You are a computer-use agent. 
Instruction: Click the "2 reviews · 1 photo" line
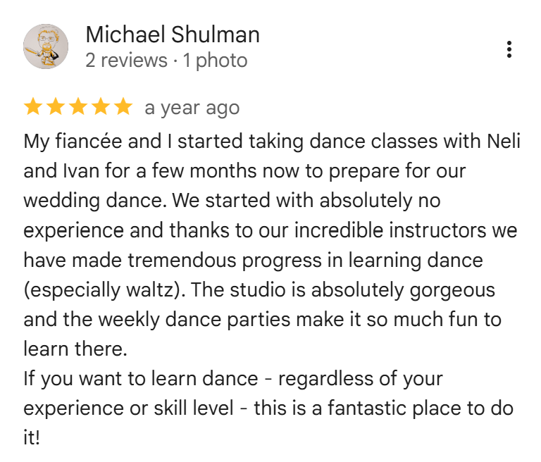(166, 61)
